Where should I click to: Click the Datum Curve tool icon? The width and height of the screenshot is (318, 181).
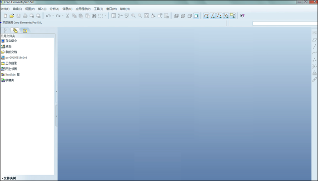[x=314, y=53]
